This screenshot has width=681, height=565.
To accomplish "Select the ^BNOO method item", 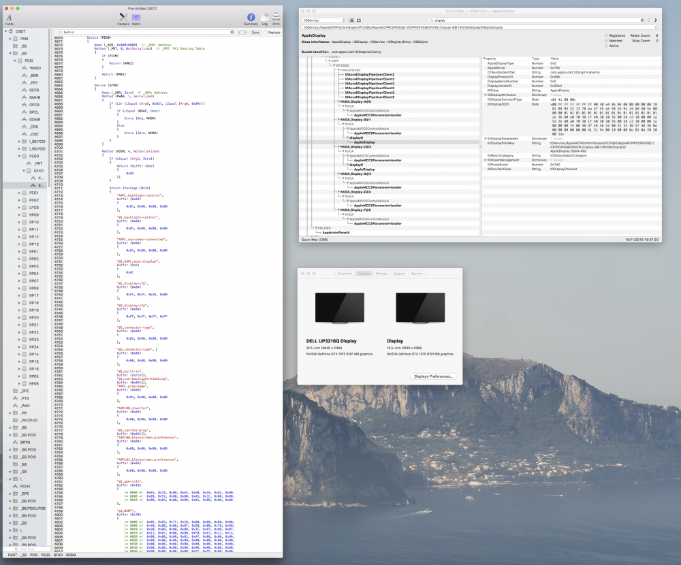I will click(32, 68).
